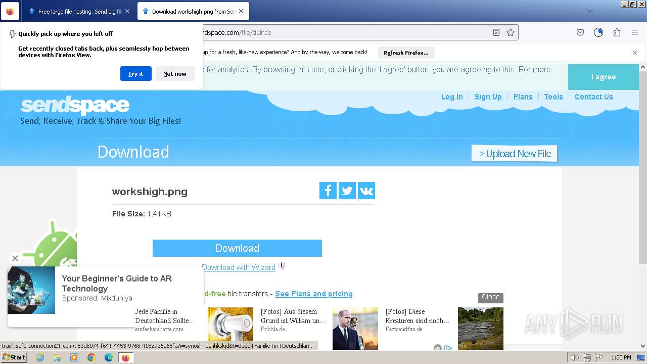
Task: Open the Contact Us link
Action: [594, 97]
